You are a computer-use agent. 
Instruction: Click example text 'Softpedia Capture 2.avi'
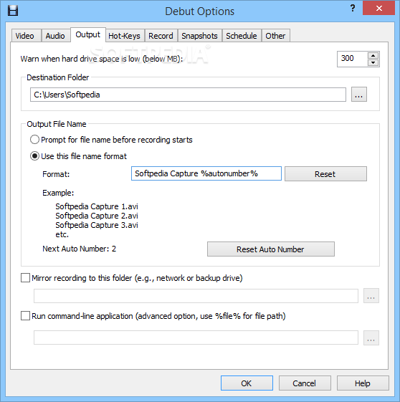point(97,216)
